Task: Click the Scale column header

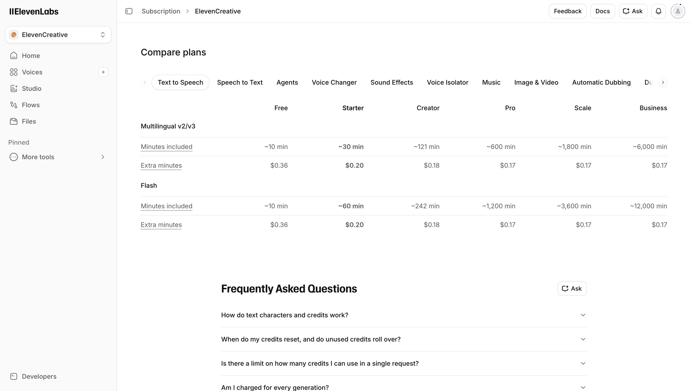Action: click(x=583, y=108)
